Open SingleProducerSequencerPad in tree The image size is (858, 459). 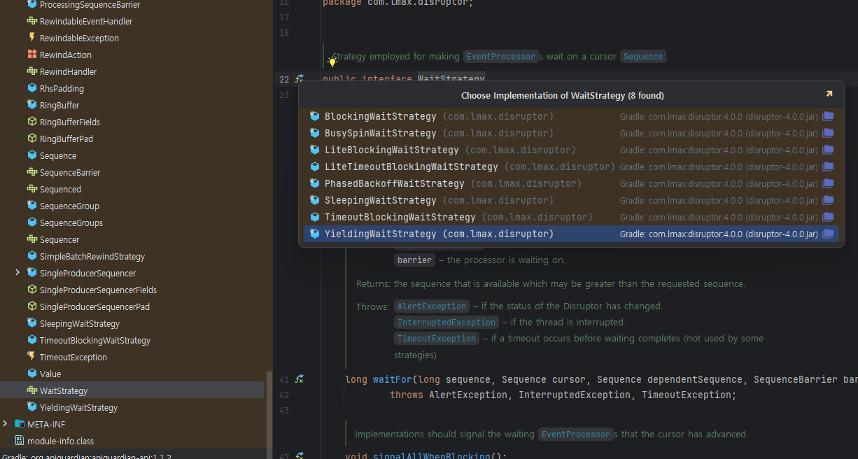pos(94,306)
